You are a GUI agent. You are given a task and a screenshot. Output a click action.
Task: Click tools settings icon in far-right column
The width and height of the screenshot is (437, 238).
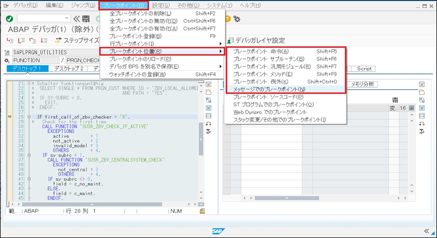tap(421, 132)
